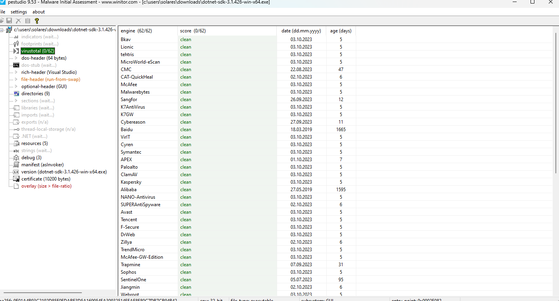Click the crossed-out X toolbar icon
The image size is (559, 301).
coord(18,21)
